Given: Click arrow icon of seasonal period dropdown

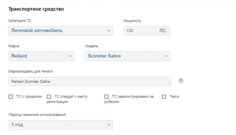Looking at the screenshot, I should [109, 125].
